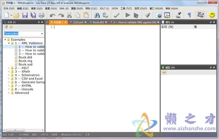Screen dimensions: 219x139
Task: Open Replace with the ab-ac icon
Action: click(105, 15)
